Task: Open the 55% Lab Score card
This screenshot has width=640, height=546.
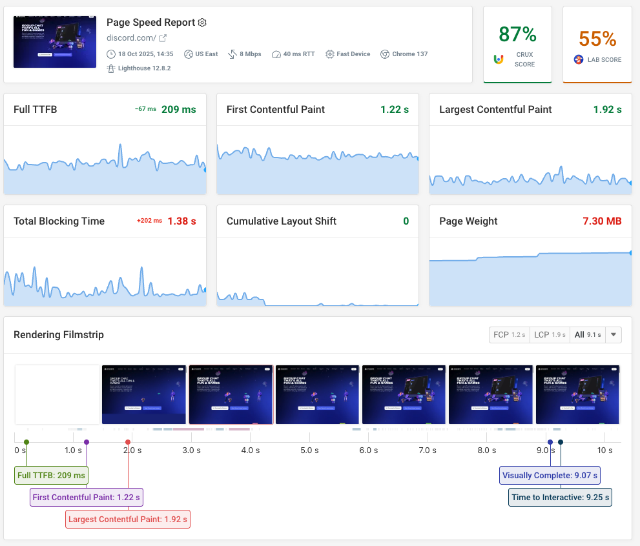Action: (x=597, y=44)
